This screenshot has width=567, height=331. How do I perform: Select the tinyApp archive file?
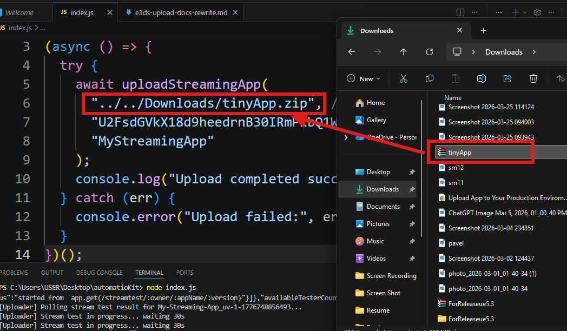(459, 153)
